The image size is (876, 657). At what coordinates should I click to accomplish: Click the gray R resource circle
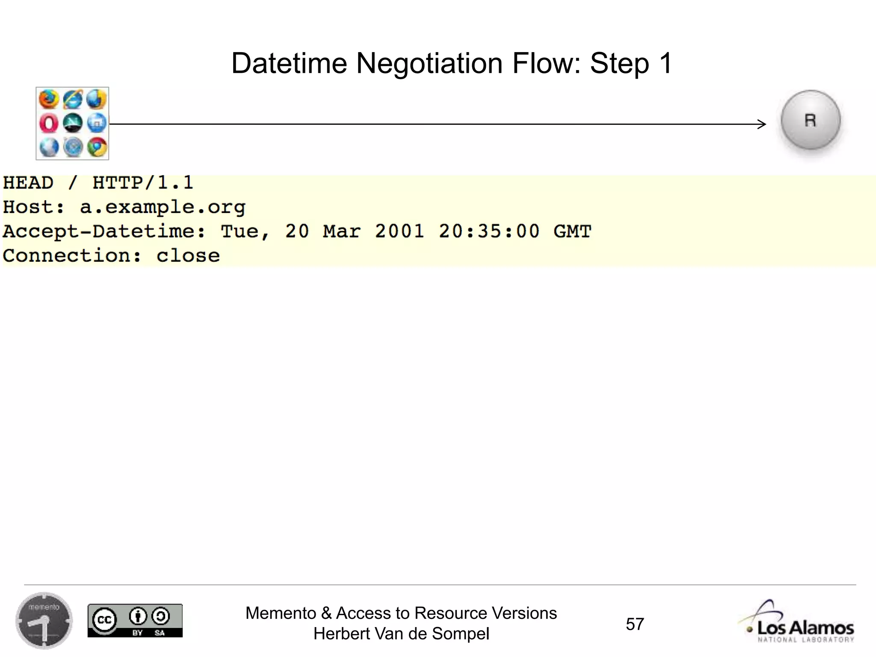tap(811, 120)
